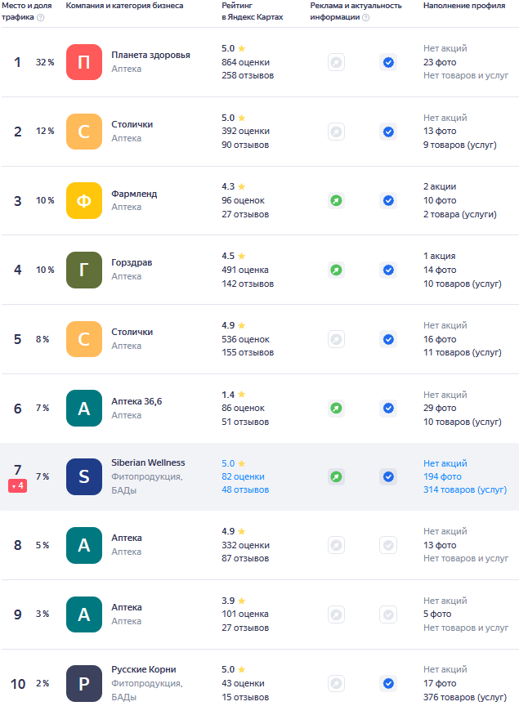The image size is (519, 715).
Task: Click the blue verified checkmark for Фармленд
Action: pos(388,201)
